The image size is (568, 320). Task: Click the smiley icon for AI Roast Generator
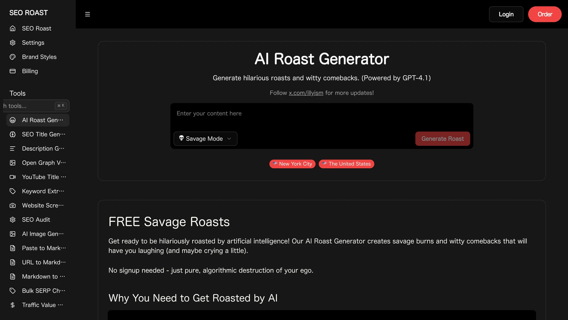pyautogui.click(x=12, y=120)
